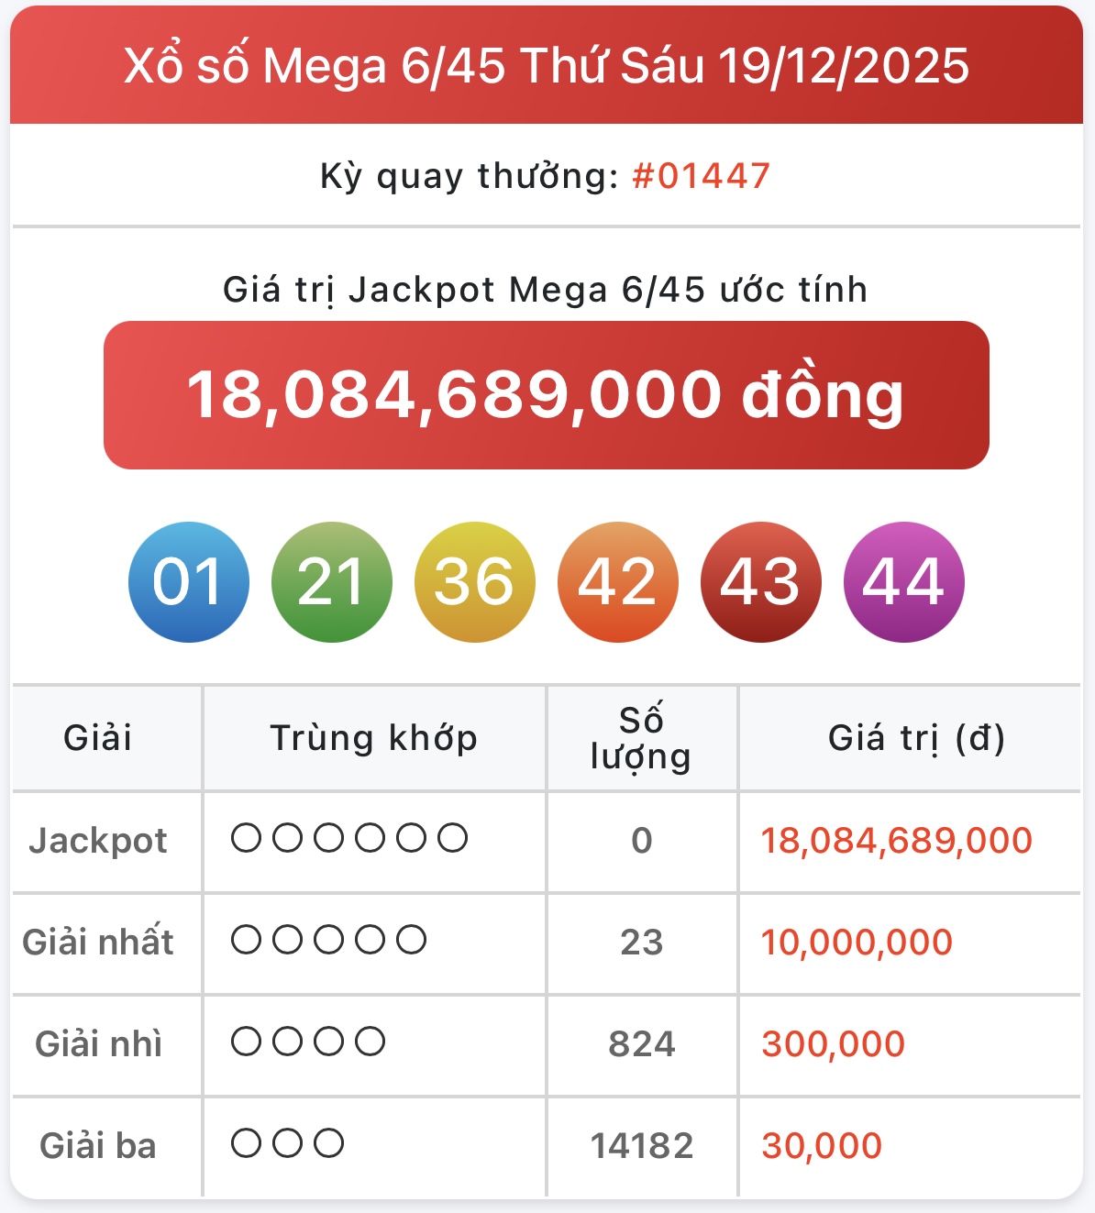Click the Giải column header
The image size is (1095, 1213).
click(x=98, y=738)
